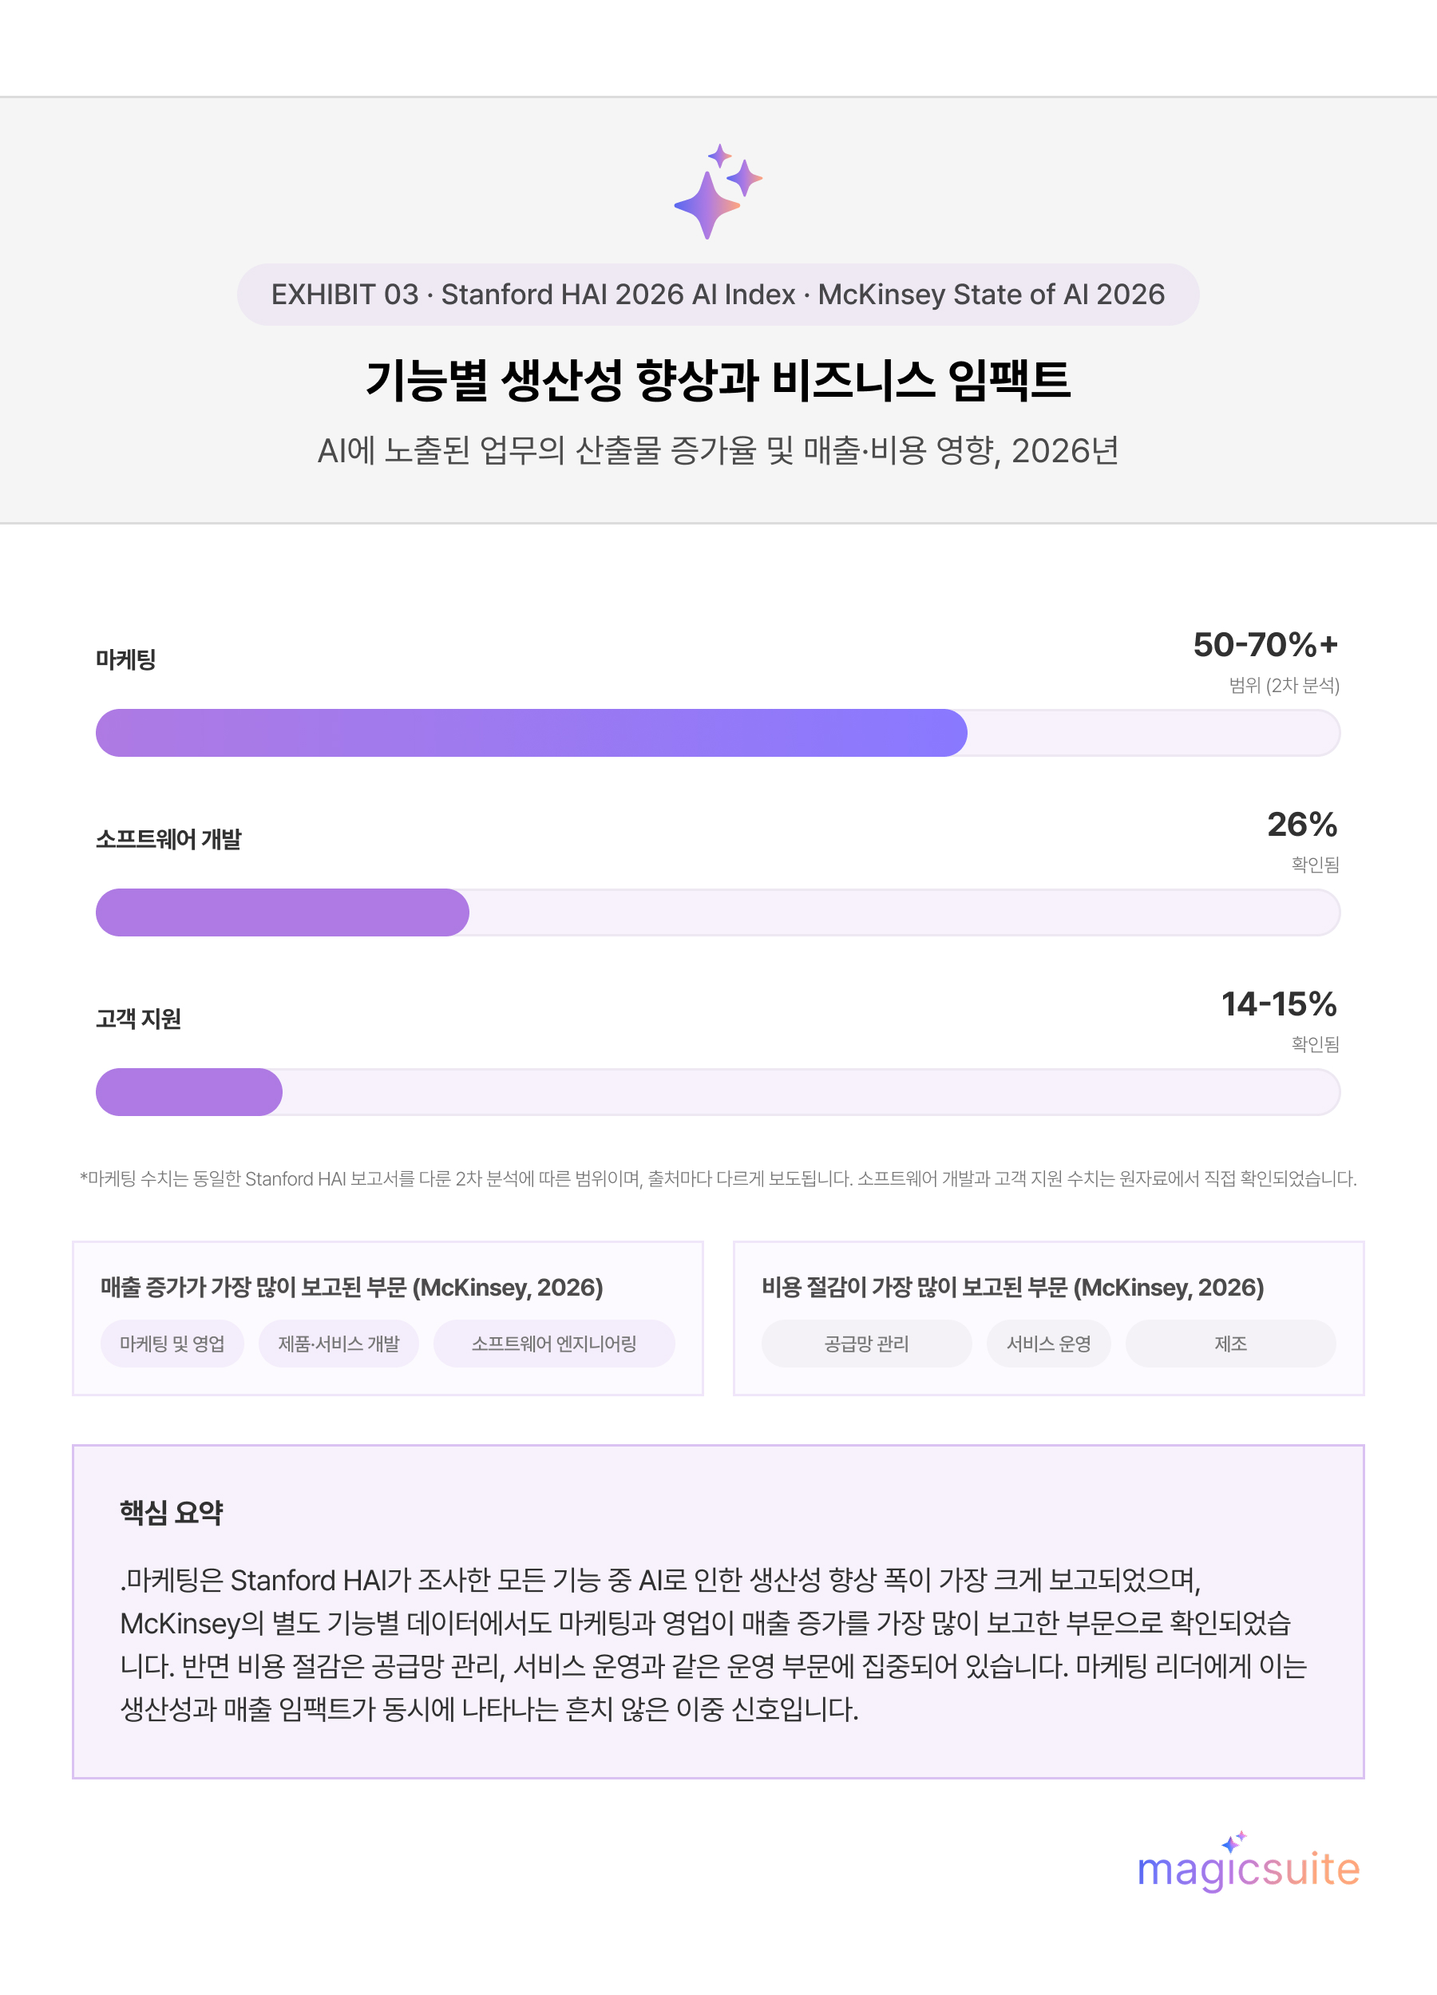Screen dimensions: 1437x1995
Task: Click the main title 기능별 생산성 향상과 비즈니스 임팩트
Action: pyautogui.click(x=718, y=380)
